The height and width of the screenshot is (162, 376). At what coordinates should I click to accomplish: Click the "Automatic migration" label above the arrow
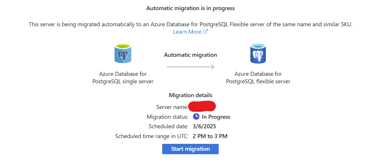point(190,55)
